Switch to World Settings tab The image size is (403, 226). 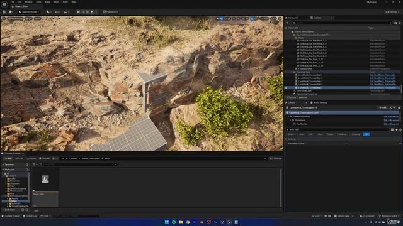319,102
